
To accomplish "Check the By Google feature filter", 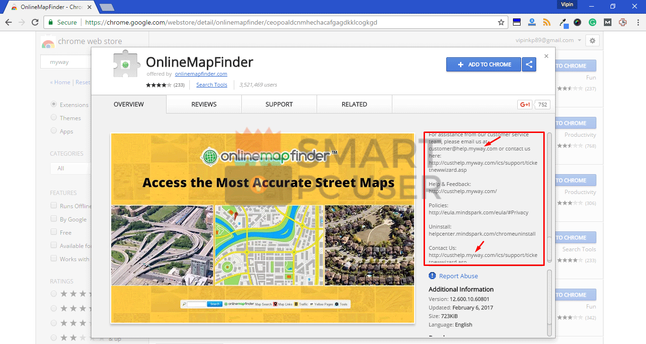I will tap(53, 219).
